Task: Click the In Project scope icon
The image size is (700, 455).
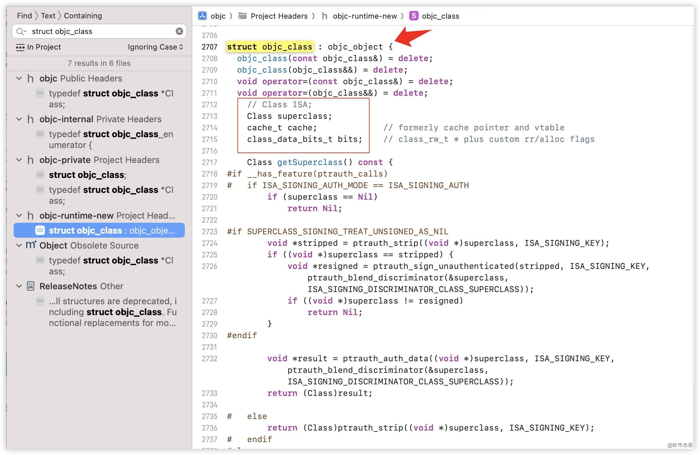Action: click(x=20, y=47)
